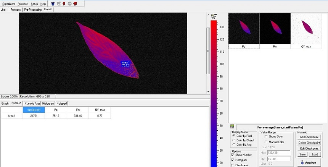Viewport: 328px width, 167px height.
Task: Disable the Show Number checkbox
Action: click(233, 155)
